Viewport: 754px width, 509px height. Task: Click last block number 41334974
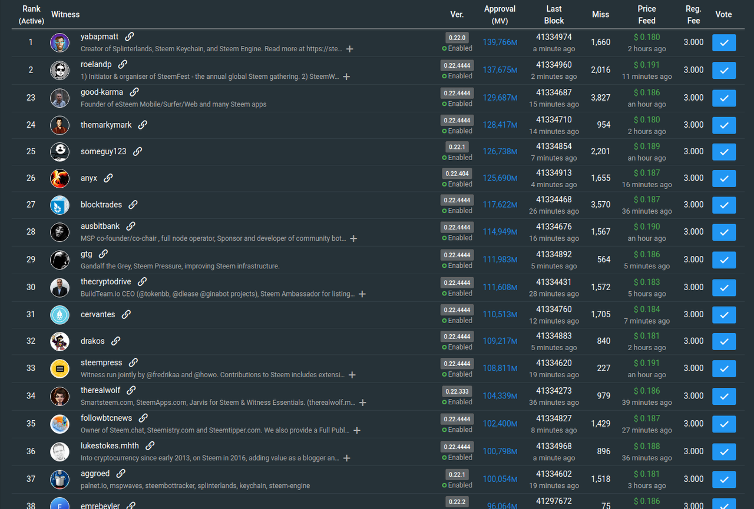pyautogui.click(x=554, y=36)
